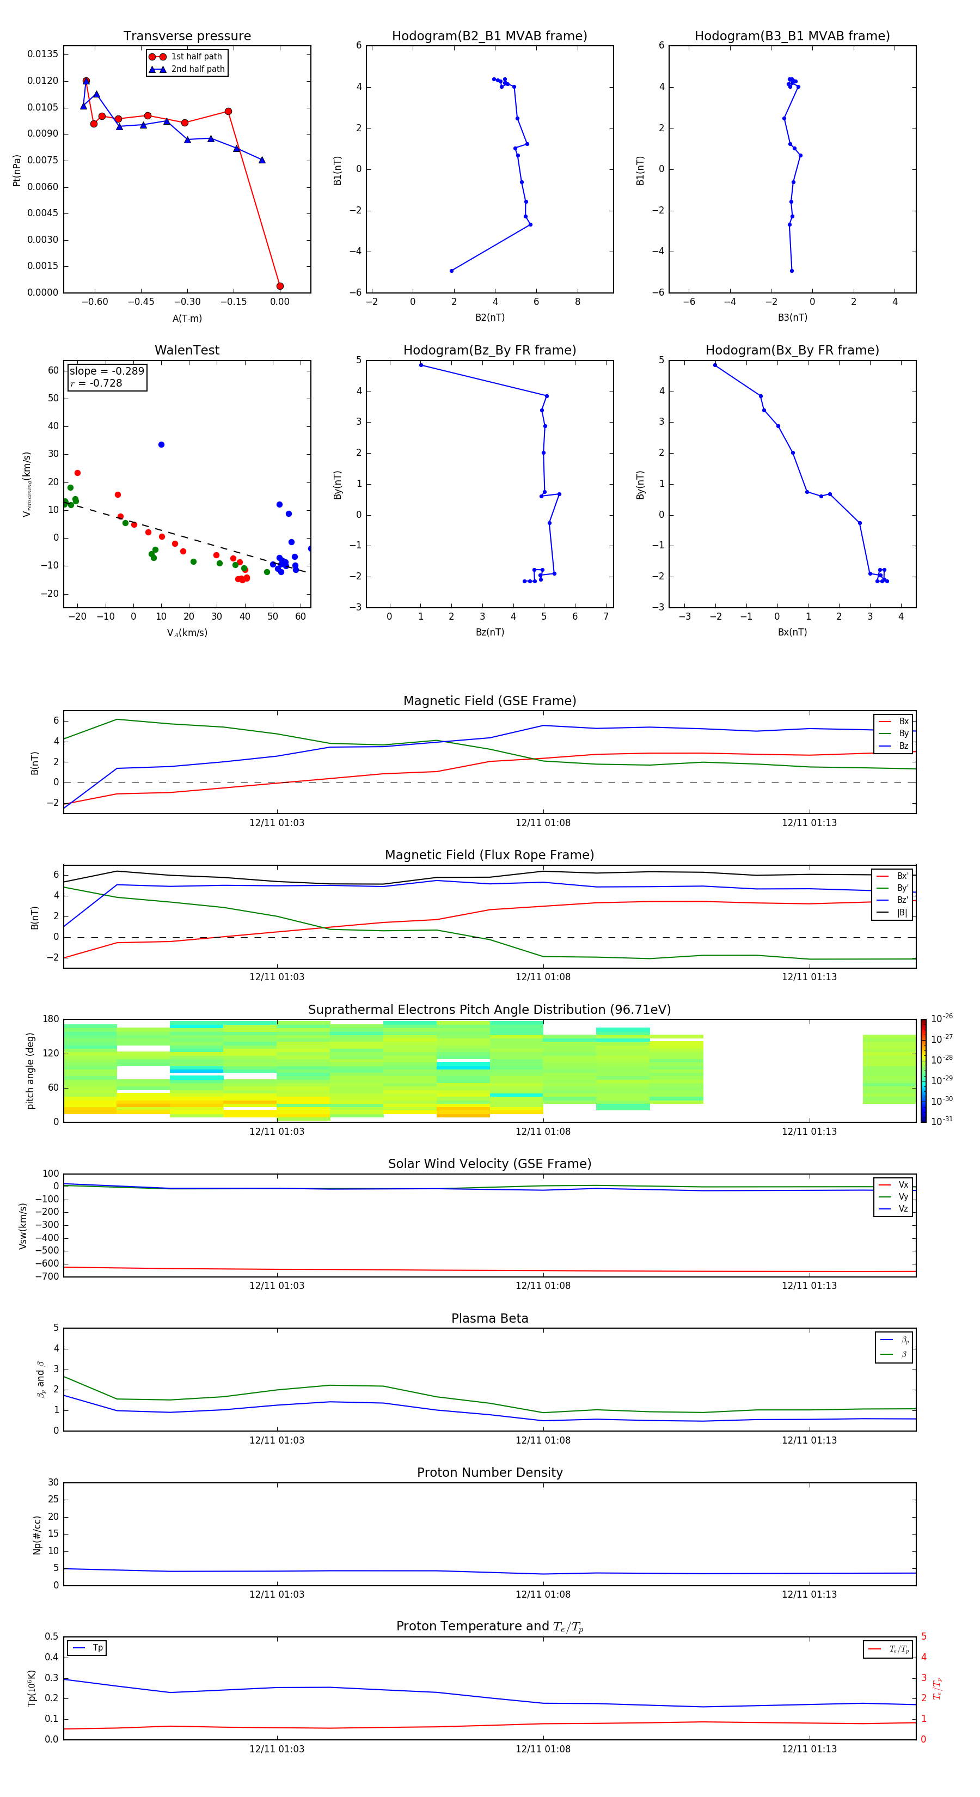Screen dimensions: 980x1797
Task: Click the 'Bz(nT)' x-axis label
Action: click(489, 633)
